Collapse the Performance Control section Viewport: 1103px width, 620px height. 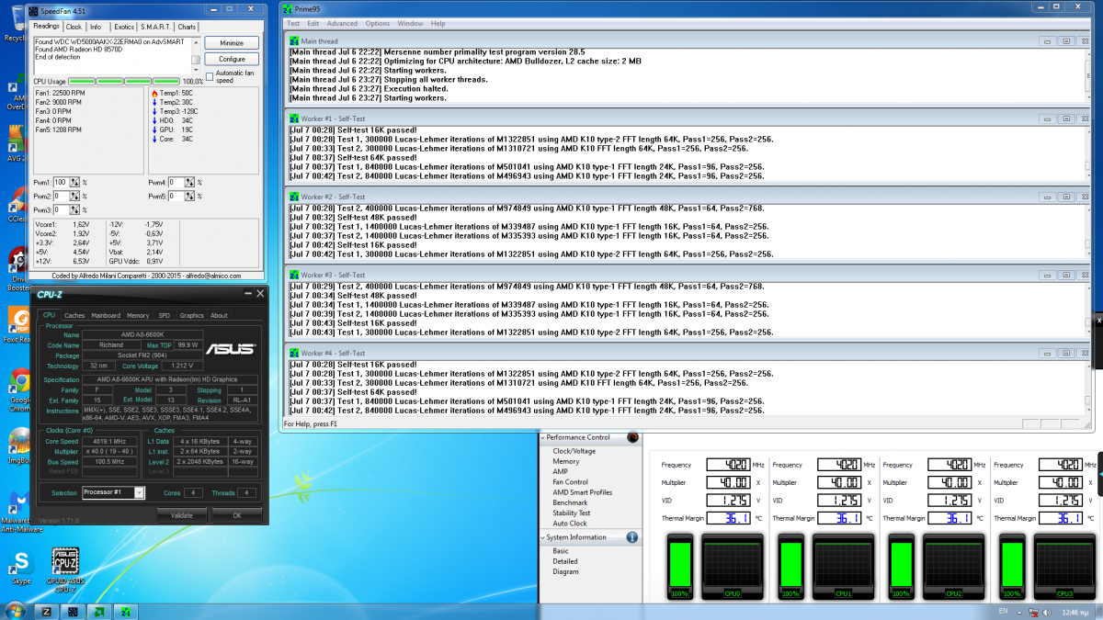click(542, 437)
